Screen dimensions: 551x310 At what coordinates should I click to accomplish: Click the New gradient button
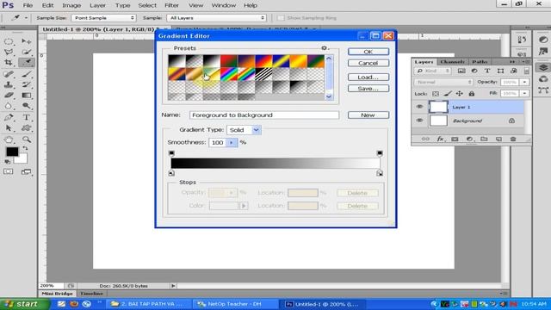coord(368,115)
